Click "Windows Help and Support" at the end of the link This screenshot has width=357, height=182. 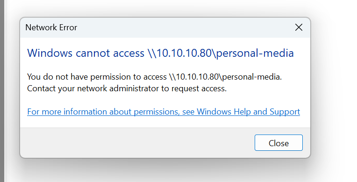[249, 112]
